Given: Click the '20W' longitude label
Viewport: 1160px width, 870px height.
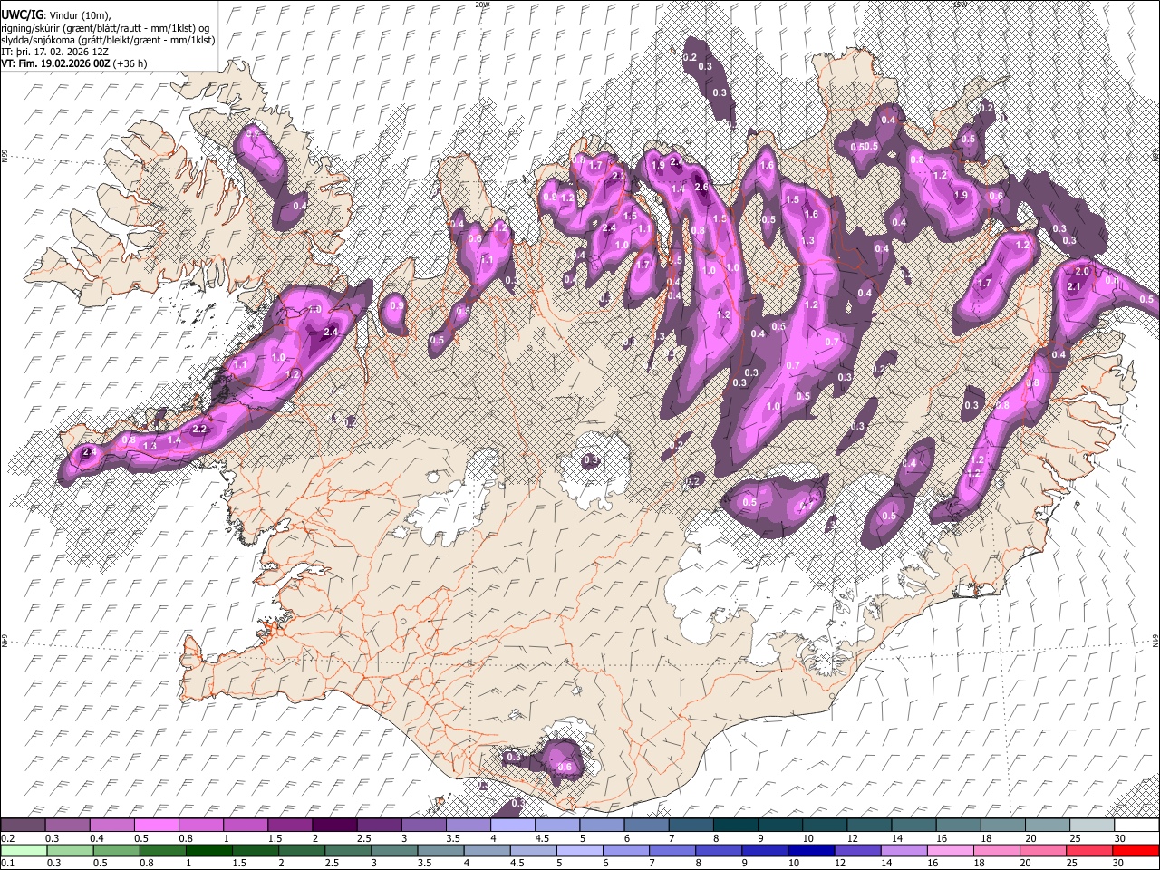Looking at the screenshot, I should [x=482, y=5].
